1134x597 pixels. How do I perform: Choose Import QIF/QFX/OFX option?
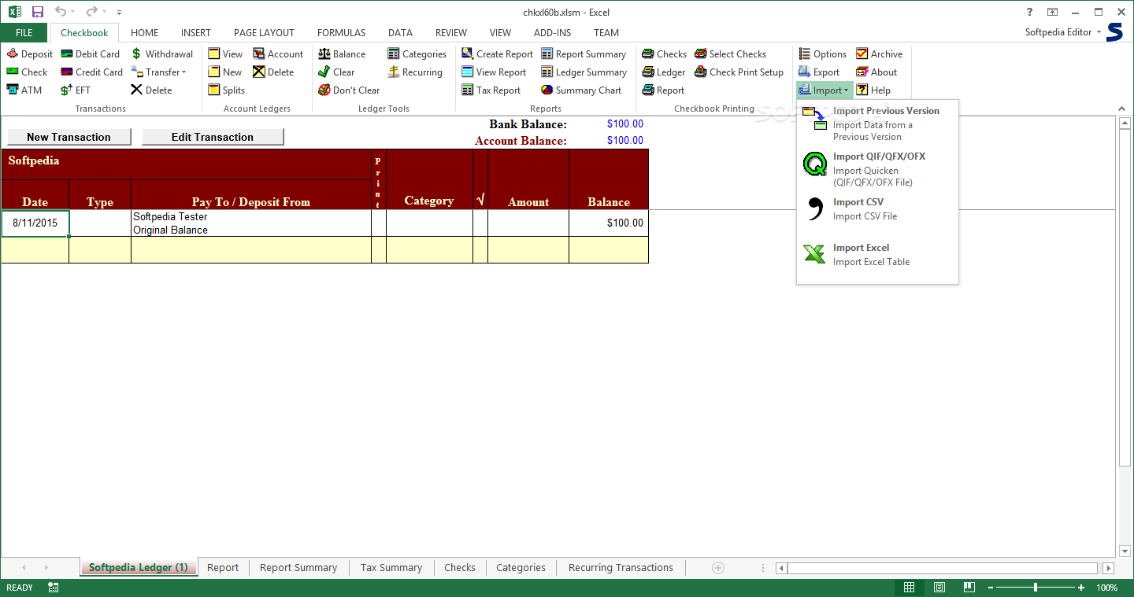point(877,169)
